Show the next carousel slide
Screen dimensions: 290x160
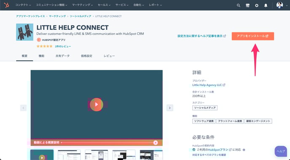(170, 108)
